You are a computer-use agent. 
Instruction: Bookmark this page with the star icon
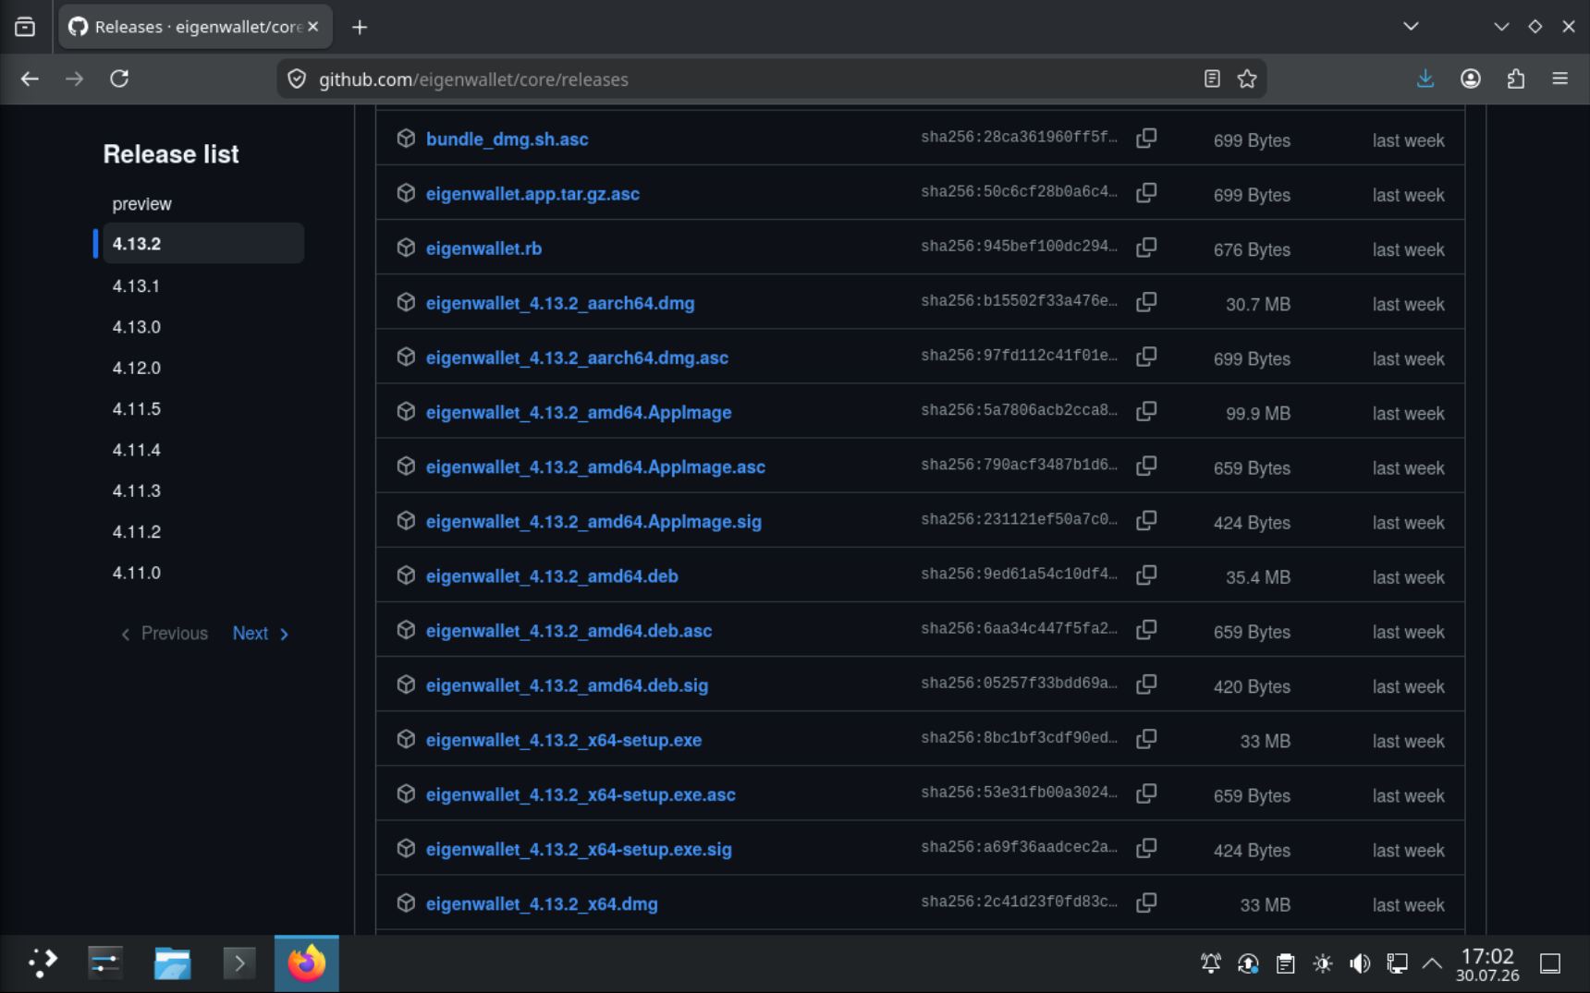1247,79
